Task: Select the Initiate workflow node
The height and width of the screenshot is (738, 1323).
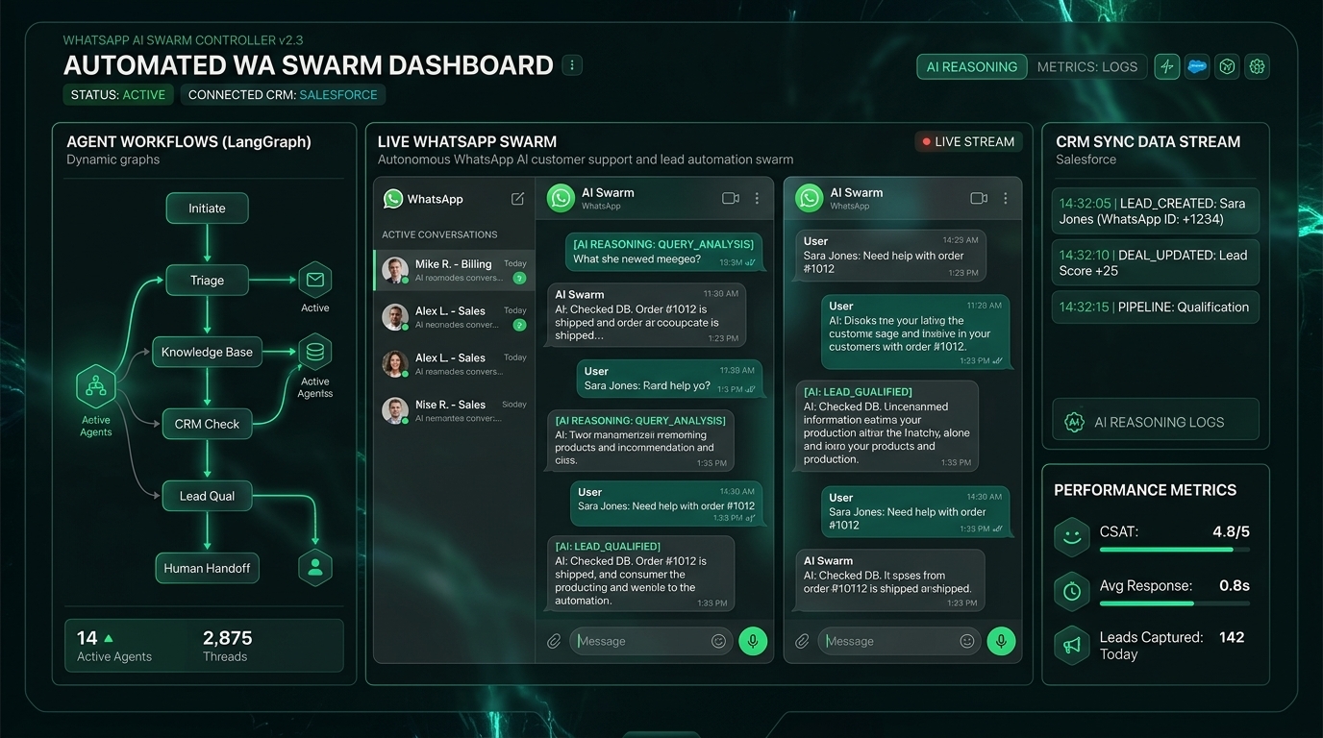Action: (x=207, y=208)
